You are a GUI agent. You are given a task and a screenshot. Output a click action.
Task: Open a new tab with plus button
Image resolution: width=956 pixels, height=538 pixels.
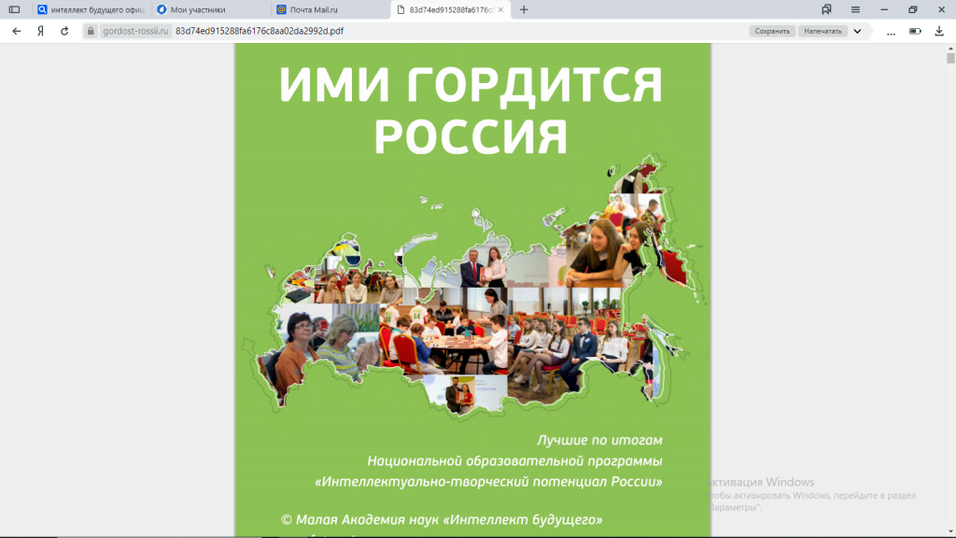click(524, 9)
